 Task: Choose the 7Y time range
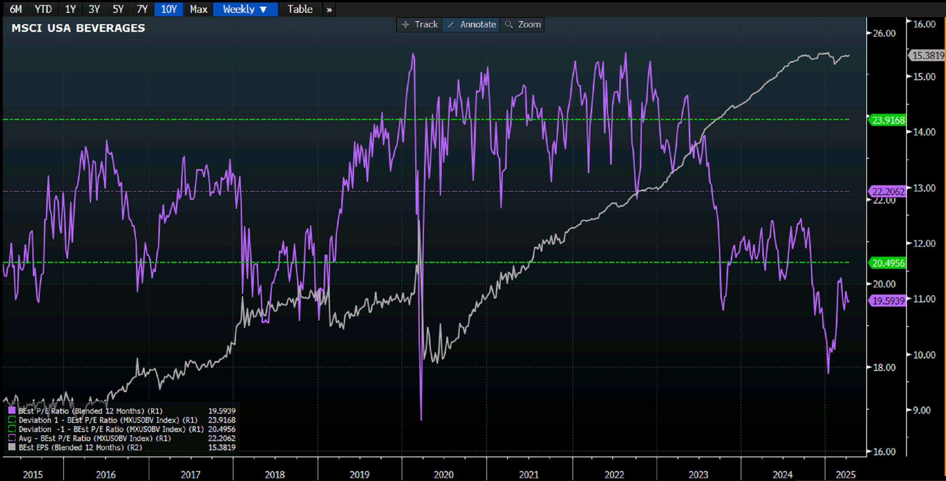(142, 9)
